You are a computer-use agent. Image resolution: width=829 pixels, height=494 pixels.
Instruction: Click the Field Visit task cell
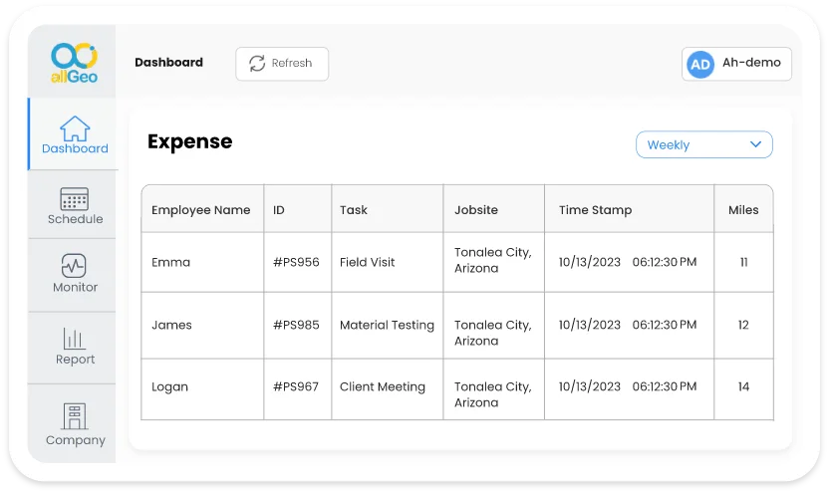[368, 262]
